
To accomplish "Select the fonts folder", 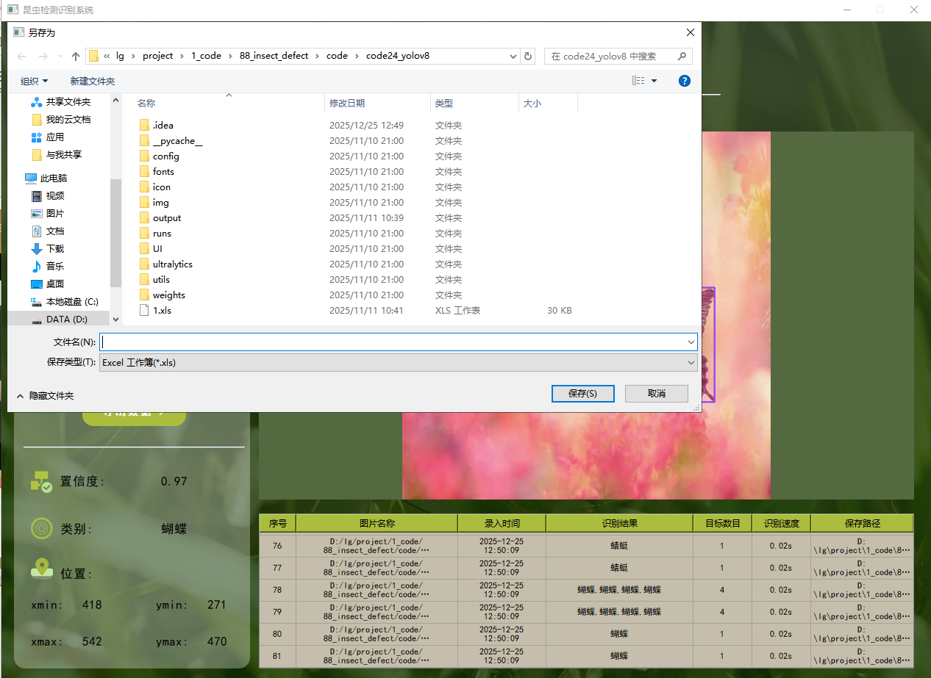I will [163, 171].
